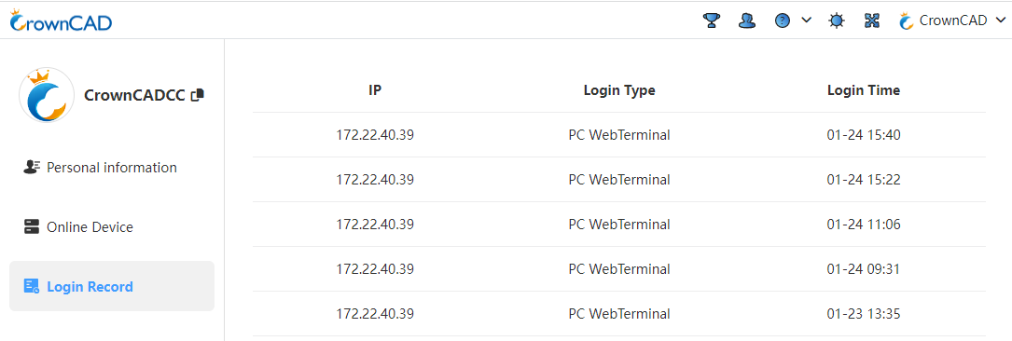Open the user profile icon in header
Viewport: 1012px width, 341px height.
tap(747, 20)
